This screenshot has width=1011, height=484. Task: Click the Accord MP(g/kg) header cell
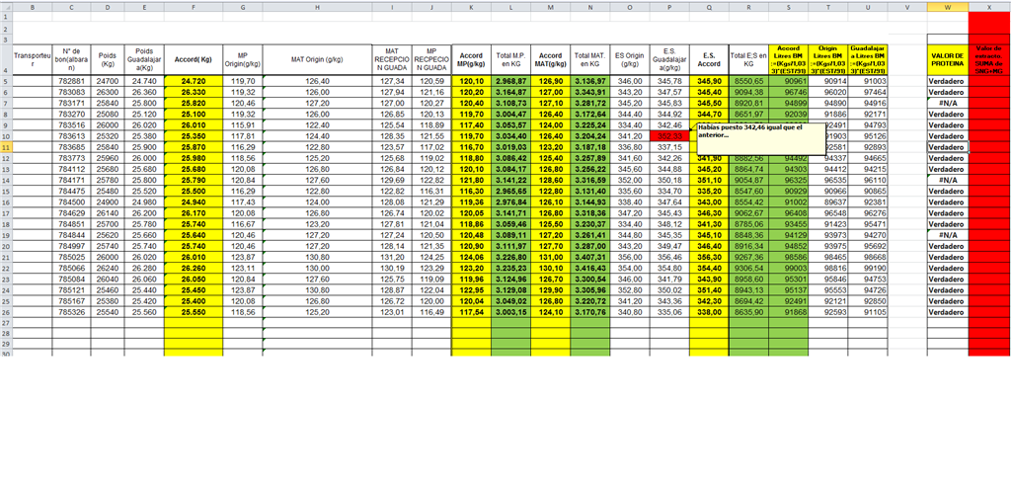(471, 60)
